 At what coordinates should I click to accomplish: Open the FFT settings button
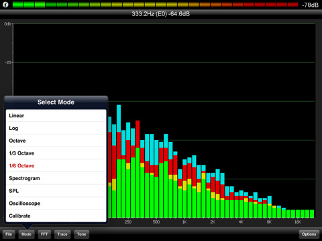(x=44, y=234)
